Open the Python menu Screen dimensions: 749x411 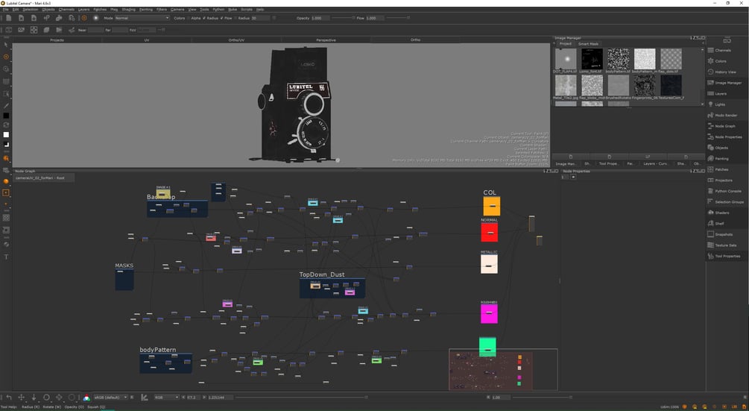tap(218, 10)
